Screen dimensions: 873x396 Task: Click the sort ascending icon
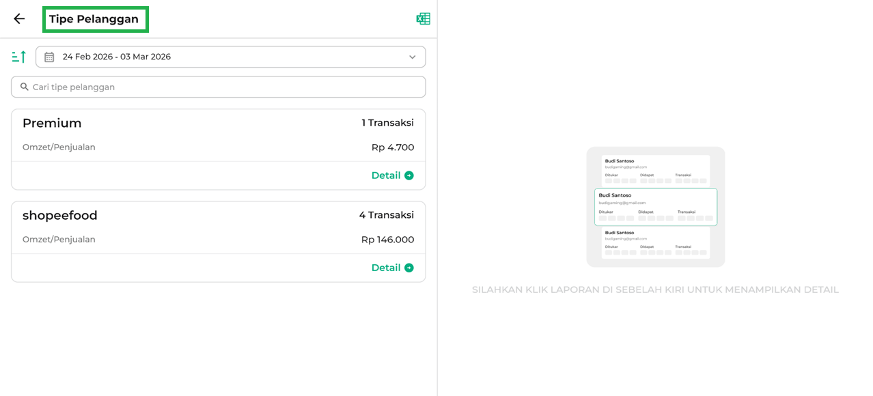point(19,57)
